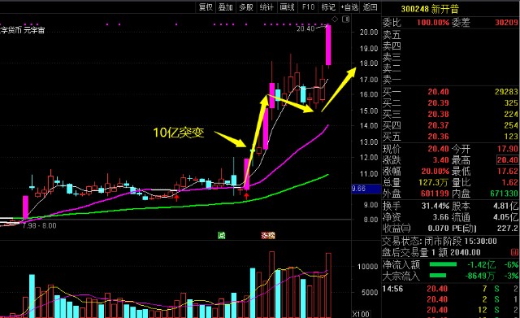The image size is (520, 318).
Task: Click the X100 volume unit label
Action: 360,314
